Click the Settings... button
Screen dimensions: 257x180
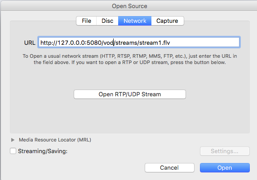coord(225,151)
